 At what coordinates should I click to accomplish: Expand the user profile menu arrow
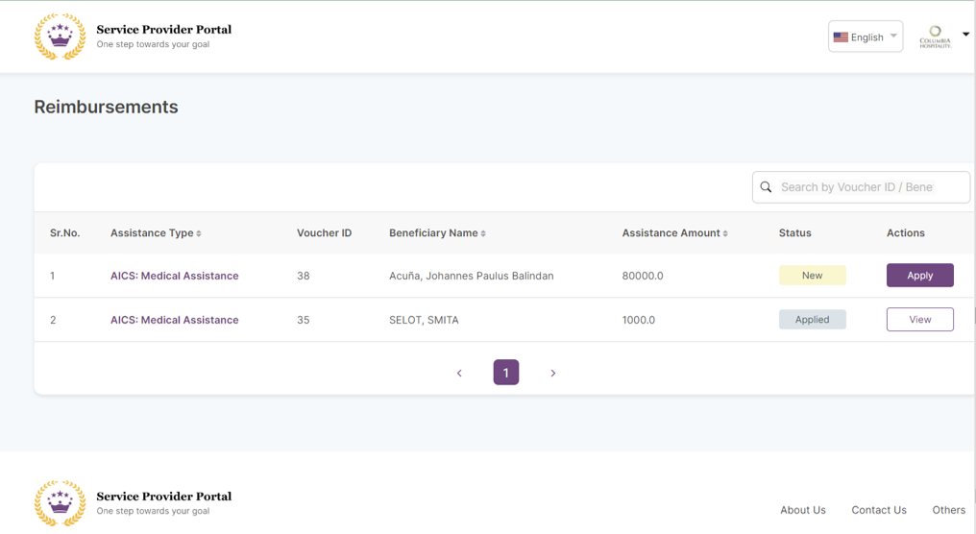(965, 35)
